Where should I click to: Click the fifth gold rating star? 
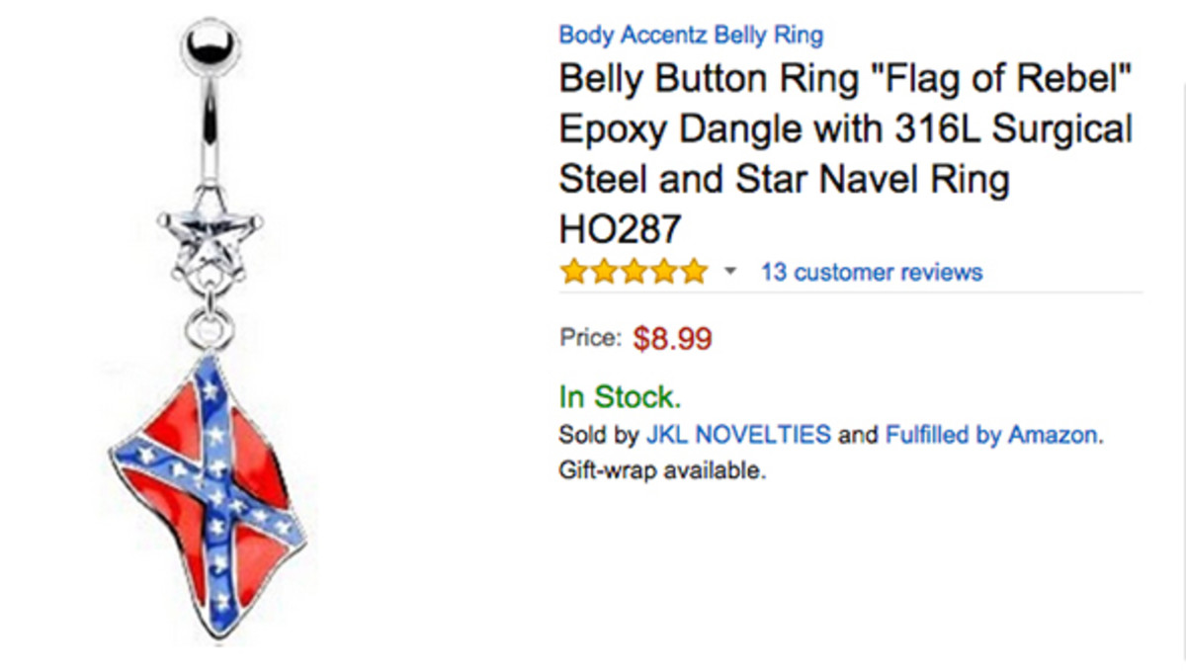(695, 271)
